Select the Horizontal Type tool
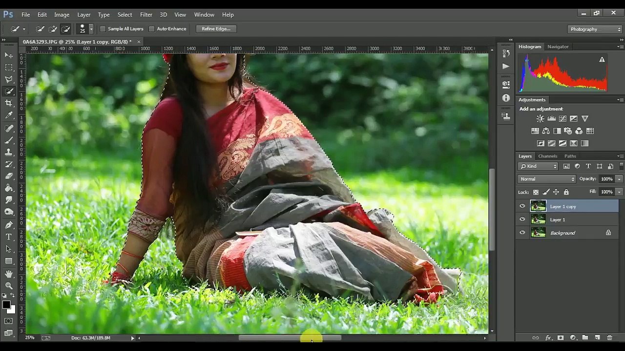This screenshot has height=351, width=625. point(9,237)
